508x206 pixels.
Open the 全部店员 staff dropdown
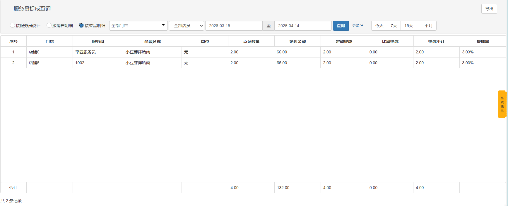click(x=187, y=26)
